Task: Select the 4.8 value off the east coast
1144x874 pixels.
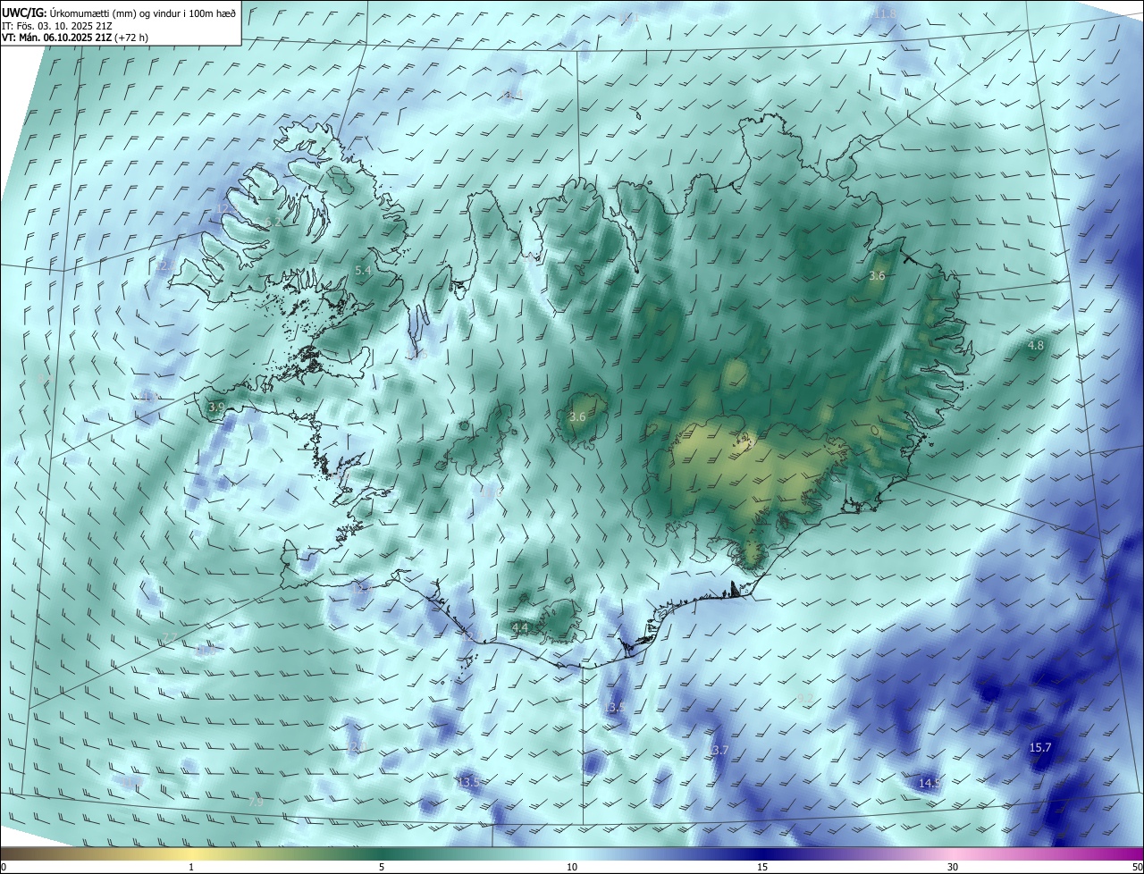Action: pyautogui.click(x=1036, y=345)
